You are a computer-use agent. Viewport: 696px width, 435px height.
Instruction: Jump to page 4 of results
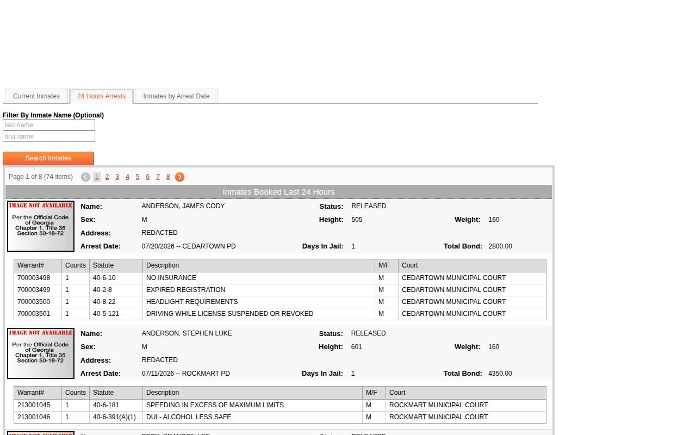(x=127, y=177)
